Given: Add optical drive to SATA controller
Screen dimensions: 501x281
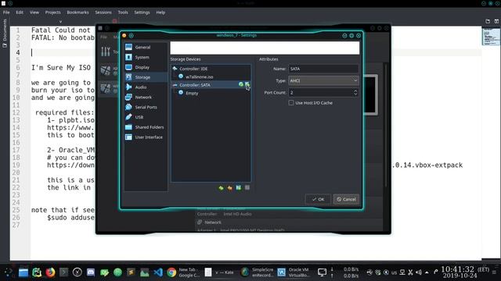Looking at the screenshot, I should tap(241, 84).
